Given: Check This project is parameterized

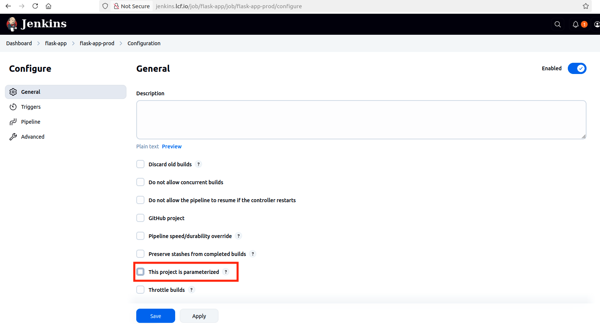Looking at the screenshot, I should point(140,272).
